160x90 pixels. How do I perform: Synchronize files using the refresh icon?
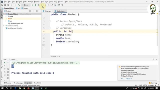(8, 5)
